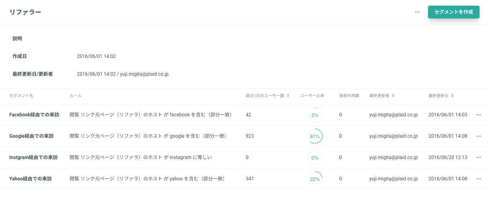The height and width of the screenshot is (209, 488).
Task: Click updater email in the Instgram row
Action: pos(393,157)
